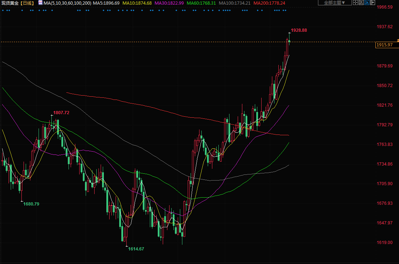Toggle the magenta MA30 legend value
Screen dimensions: 399x264
click(169, 3)
